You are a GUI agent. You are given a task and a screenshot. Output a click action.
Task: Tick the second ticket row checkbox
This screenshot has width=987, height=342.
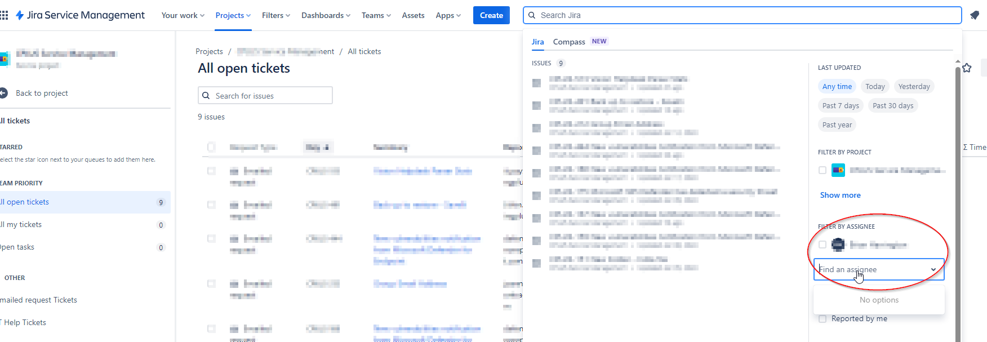tap(211, 205)
